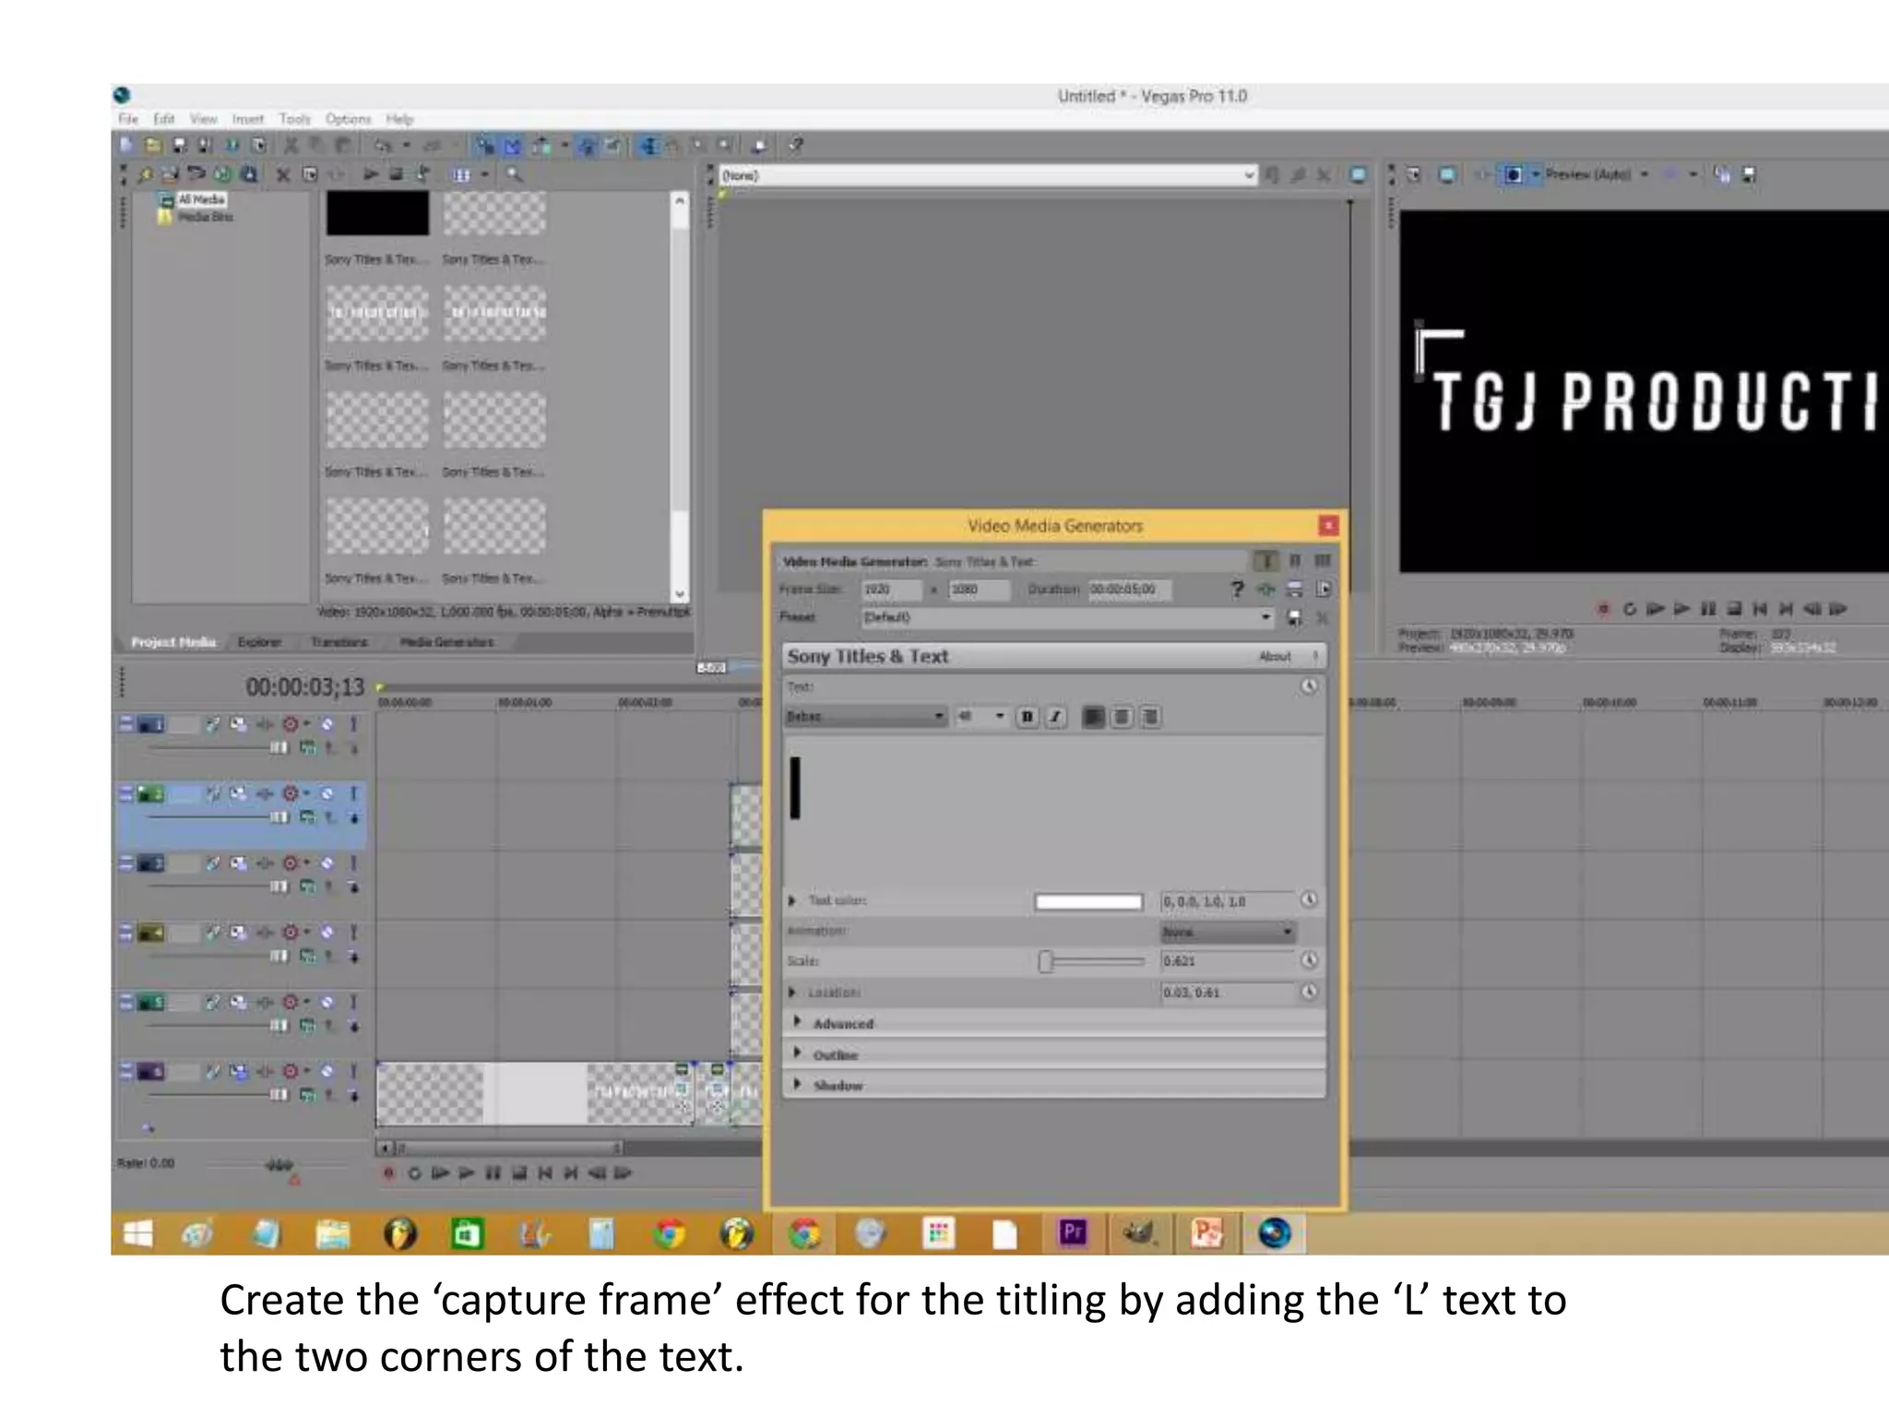Toggle solo on video track 3
This screenshot has width=1889, height=1417.
[352, 863]
